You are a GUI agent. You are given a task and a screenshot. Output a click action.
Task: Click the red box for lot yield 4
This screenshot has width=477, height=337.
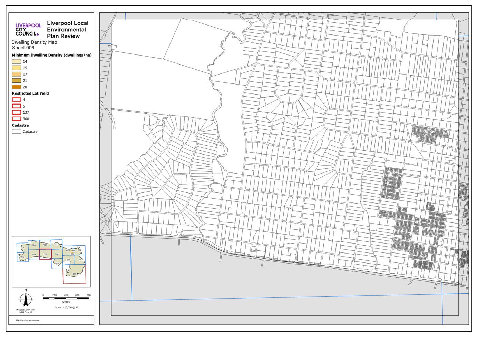pos(17,100)
